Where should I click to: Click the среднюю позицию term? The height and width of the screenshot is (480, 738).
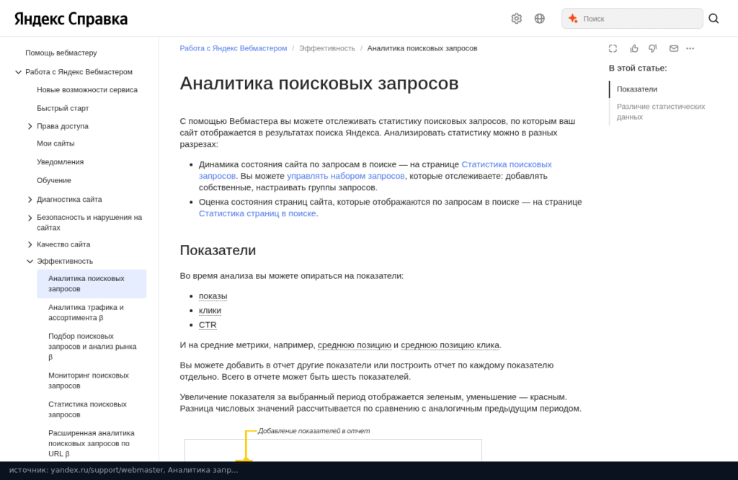[355, 345]
